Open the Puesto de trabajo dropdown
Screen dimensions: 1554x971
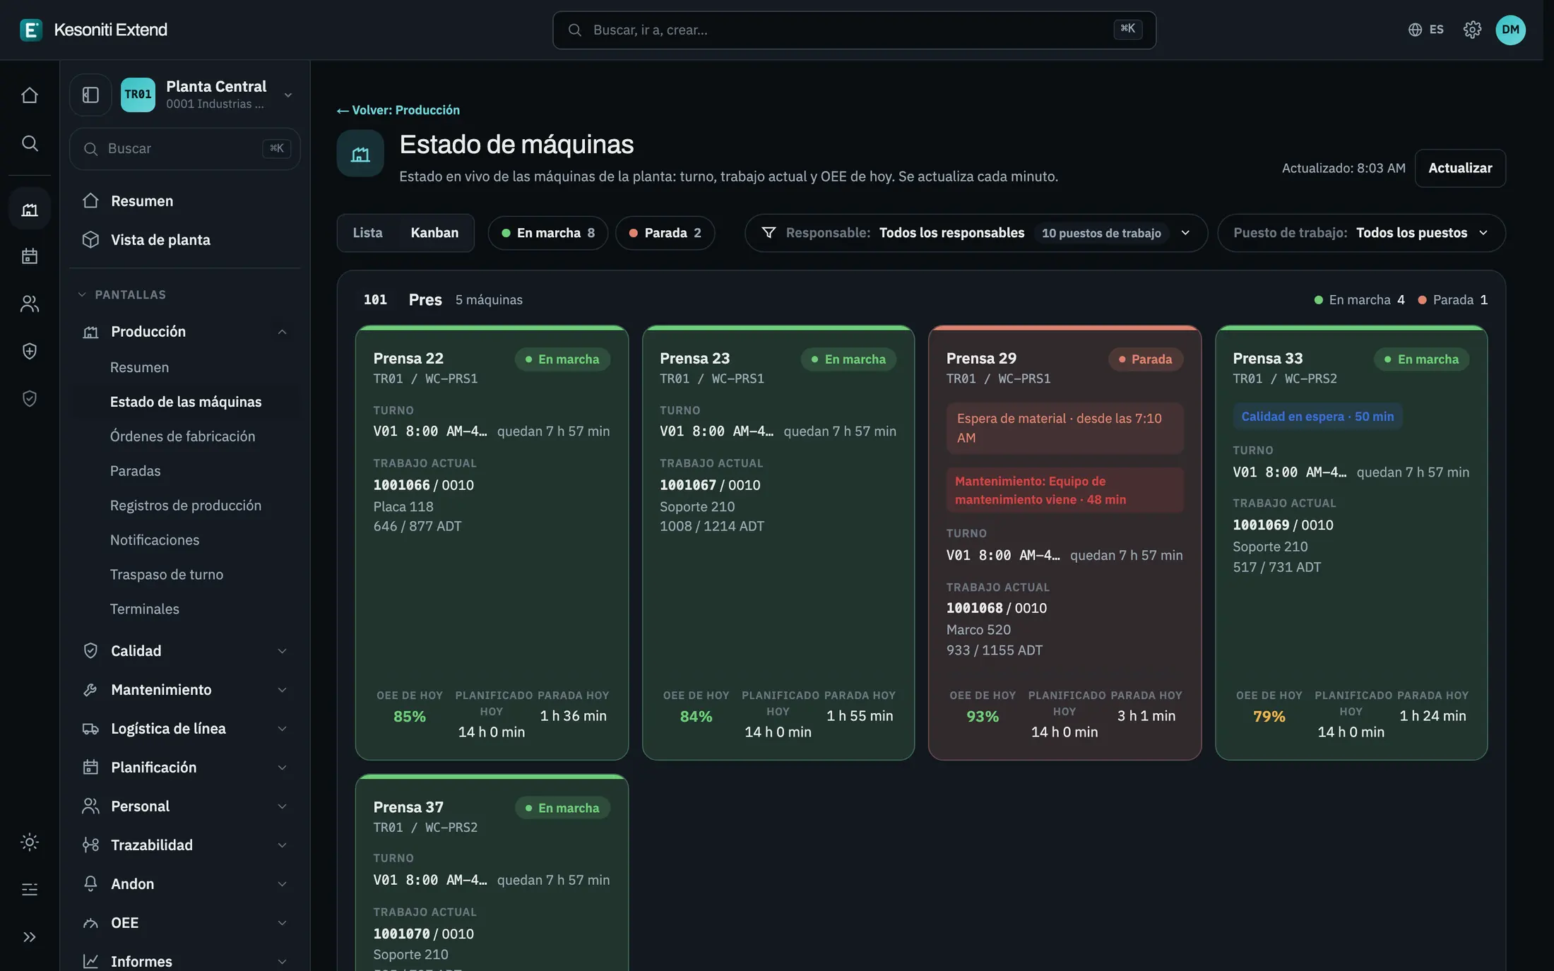click(1361, 233)
